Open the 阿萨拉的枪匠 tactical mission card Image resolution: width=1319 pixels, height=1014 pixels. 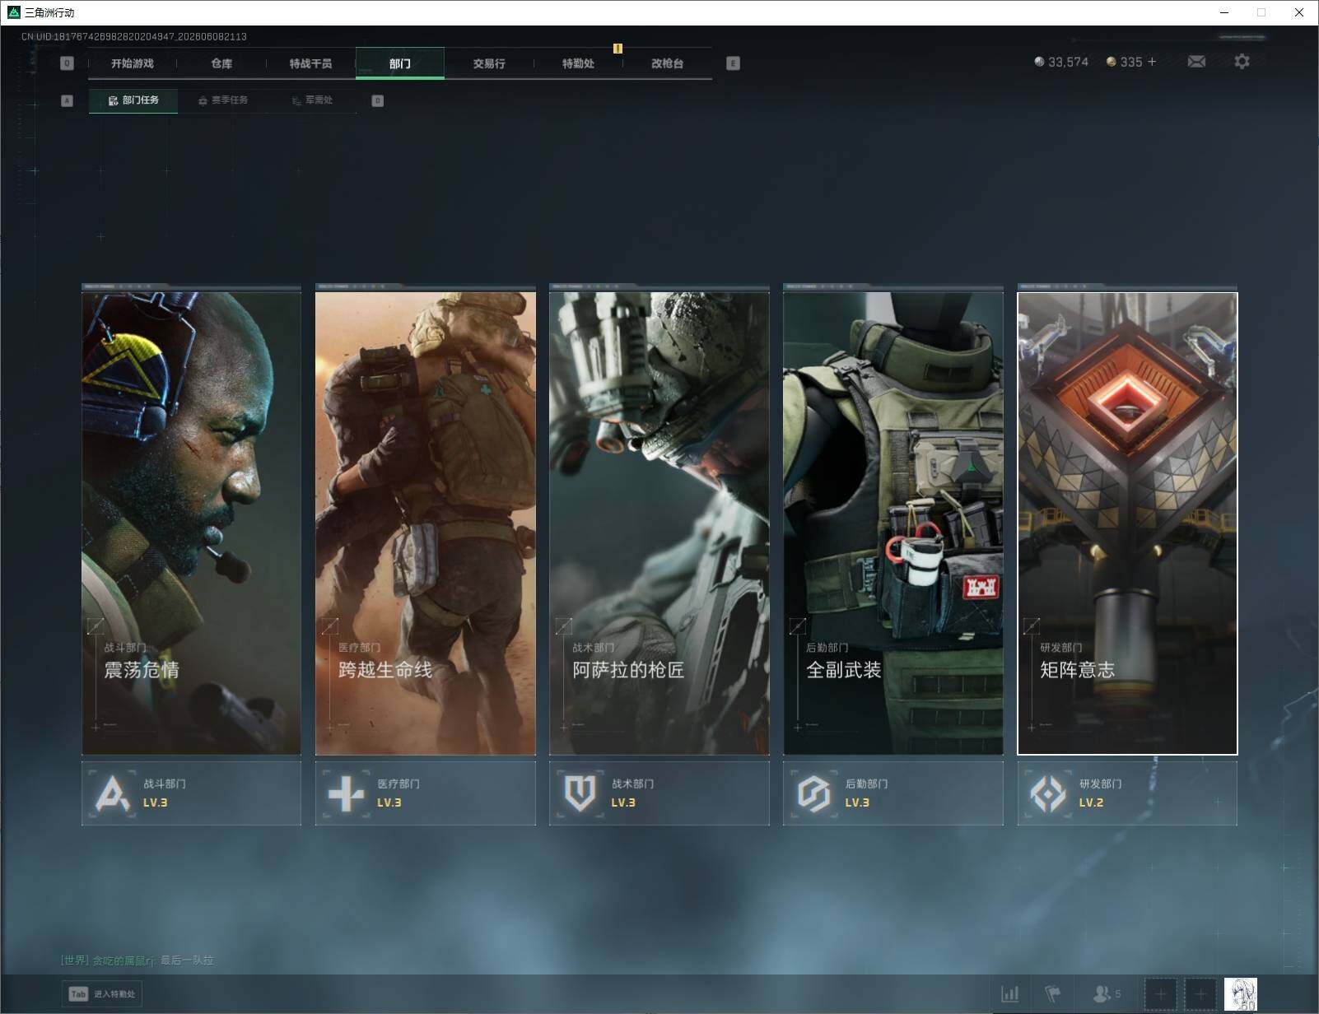659,523
